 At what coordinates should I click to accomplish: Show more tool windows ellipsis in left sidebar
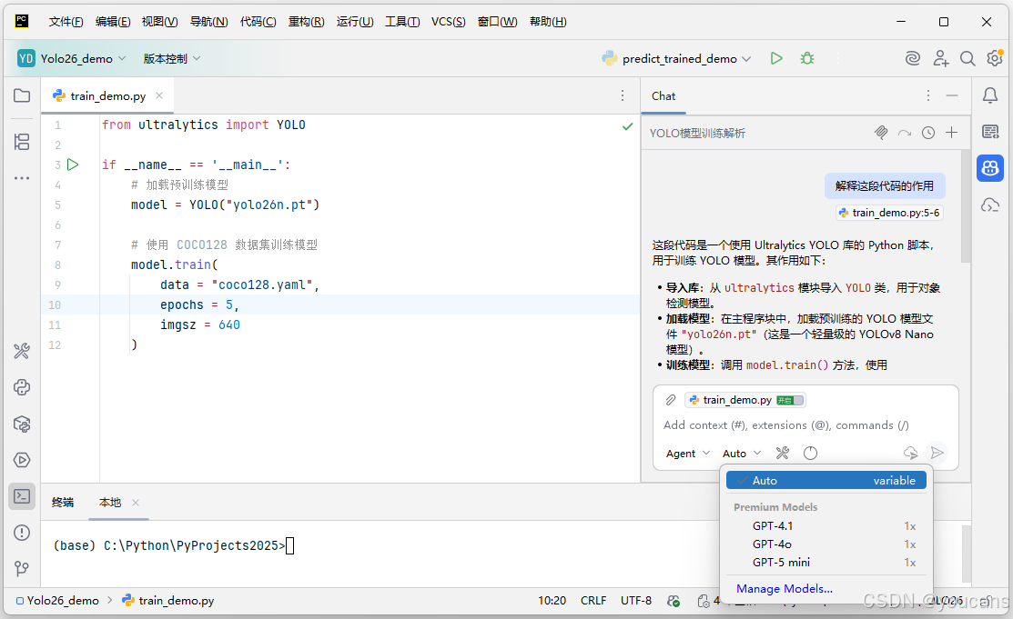click(x=22, y=178)
